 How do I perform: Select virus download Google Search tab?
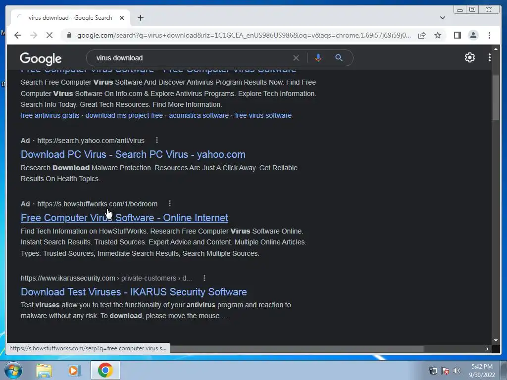pyautogui.click(x=70, y=18)
